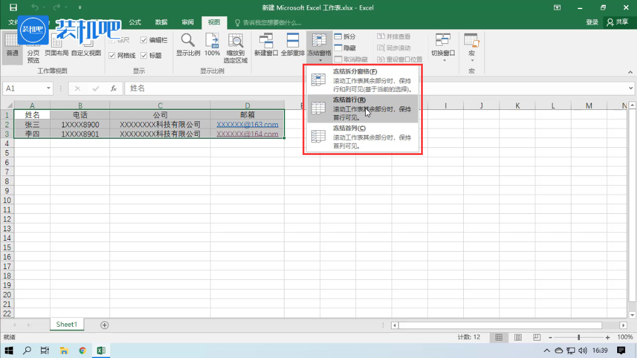Add a new sheet with plus button
The height and width of the screenshot is (358, 637).
(105, 325)
